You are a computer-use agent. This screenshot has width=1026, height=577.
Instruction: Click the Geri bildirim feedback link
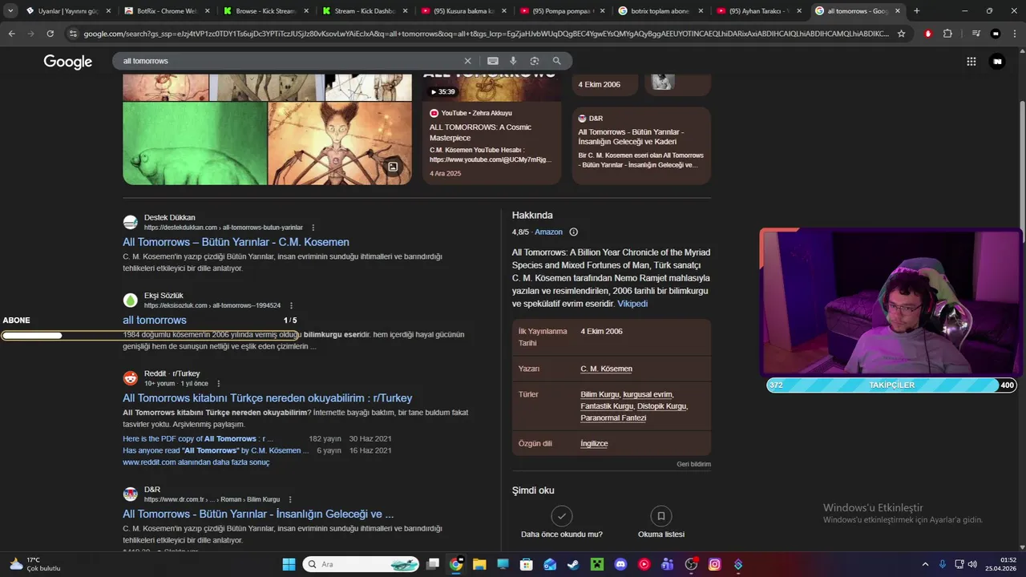[x=693, y=464]
